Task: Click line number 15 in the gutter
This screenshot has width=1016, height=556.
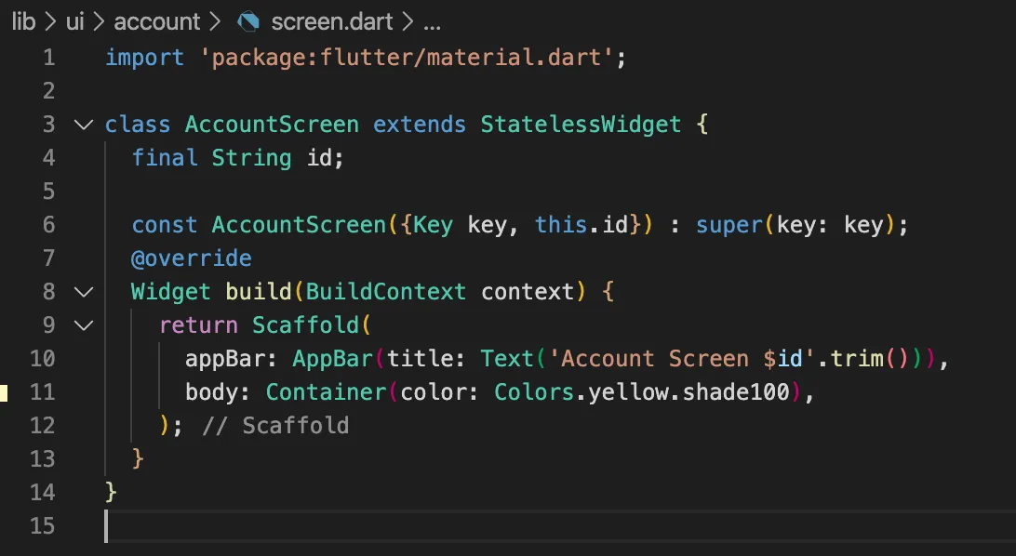Action: click(x=43, y=526)
